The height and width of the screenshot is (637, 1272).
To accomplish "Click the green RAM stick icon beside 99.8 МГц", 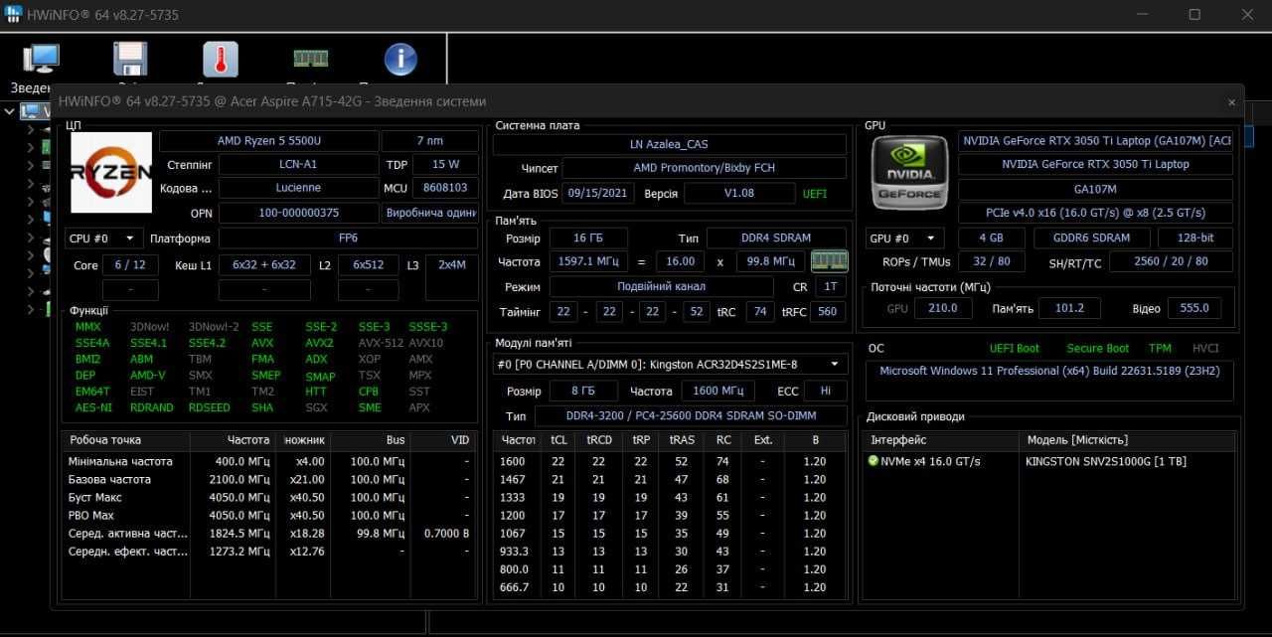I will 829,261.
